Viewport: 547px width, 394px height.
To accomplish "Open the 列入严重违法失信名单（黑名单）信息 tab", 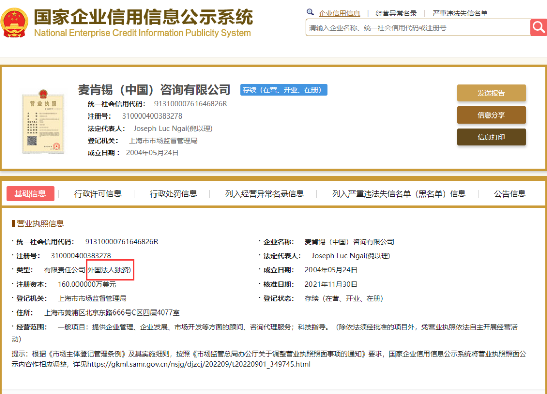I will tap(399, 194).
